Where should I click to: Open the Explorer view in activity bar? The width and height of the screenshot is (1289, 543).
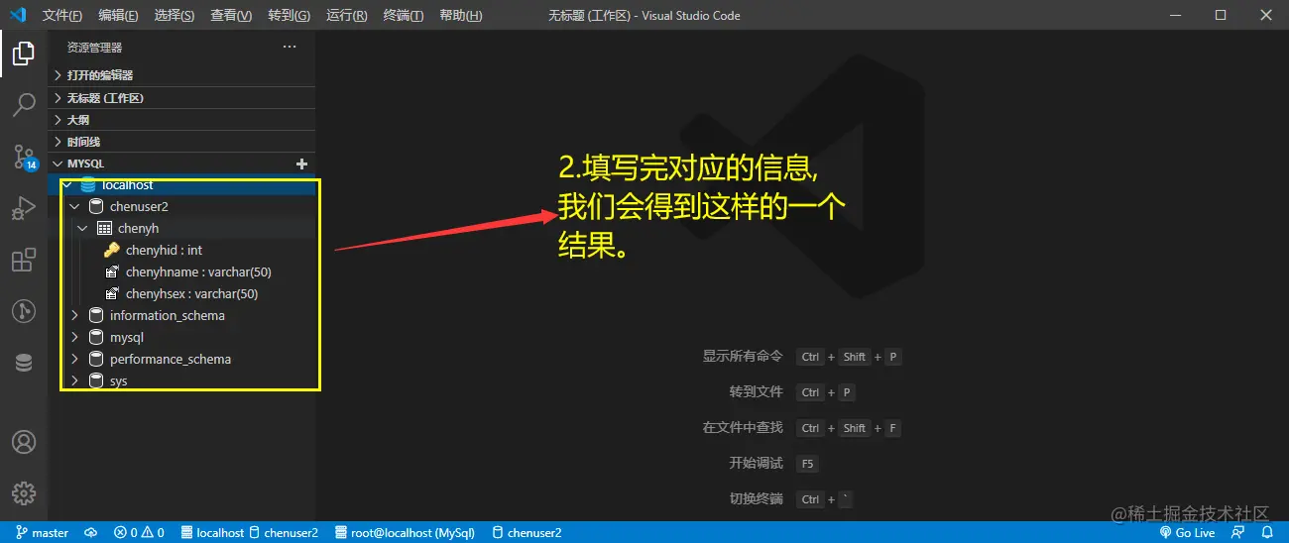[x=24, y=54]
